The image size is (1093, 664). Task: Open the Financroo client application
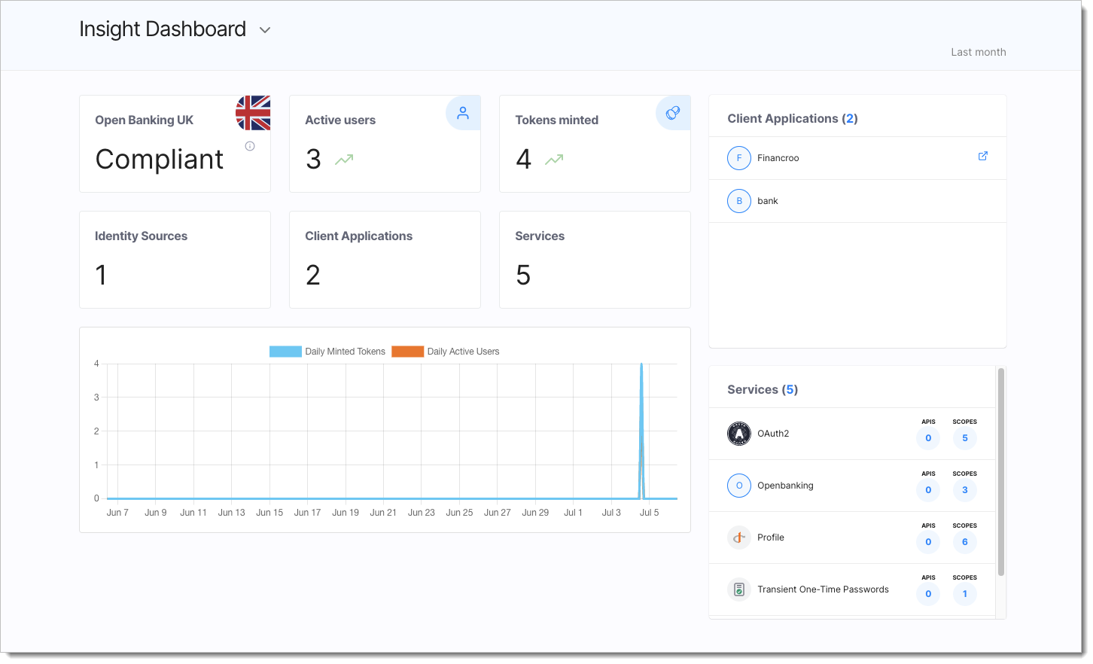857,158
